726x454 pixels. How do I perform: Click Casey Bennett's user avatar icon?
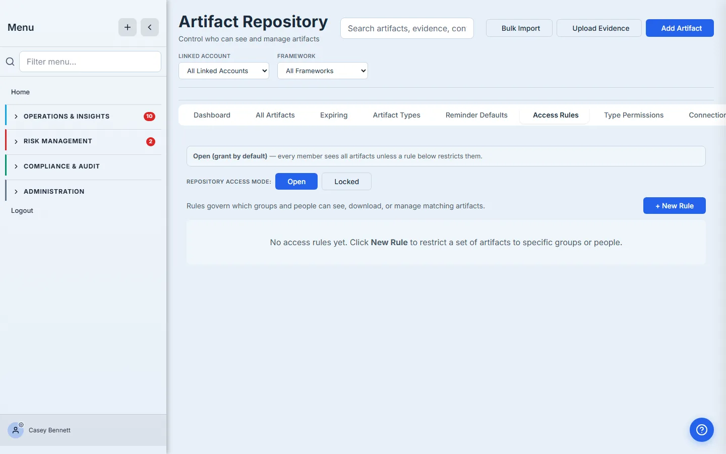click(x=16, y=430)
